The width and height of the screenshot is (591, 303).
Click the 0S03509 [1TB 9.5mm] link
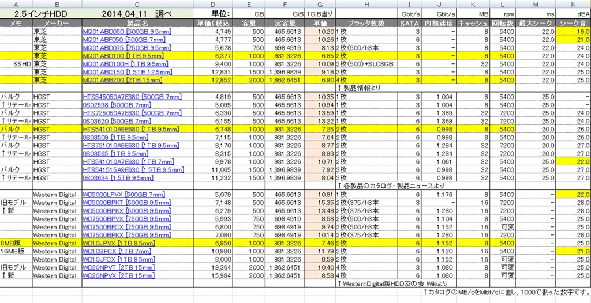tap(115, 137)
